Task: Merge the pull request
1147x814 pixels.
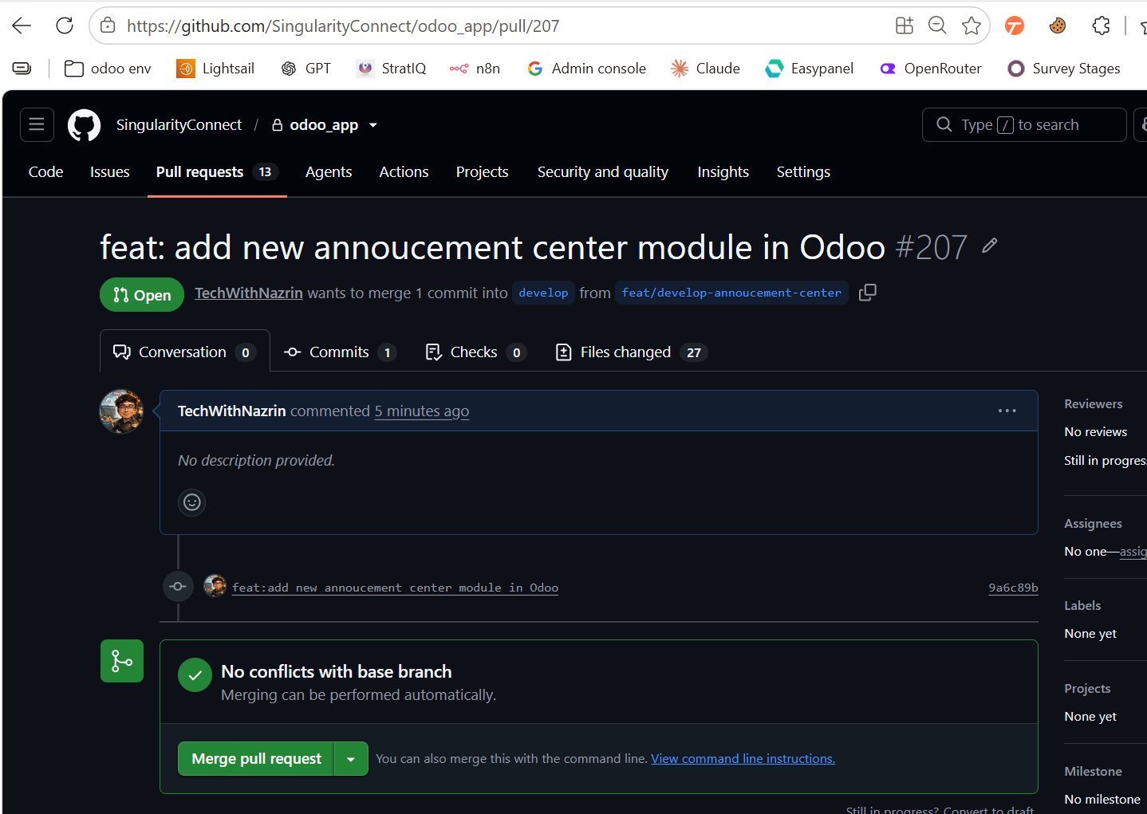Action: (x=256, y=759)
